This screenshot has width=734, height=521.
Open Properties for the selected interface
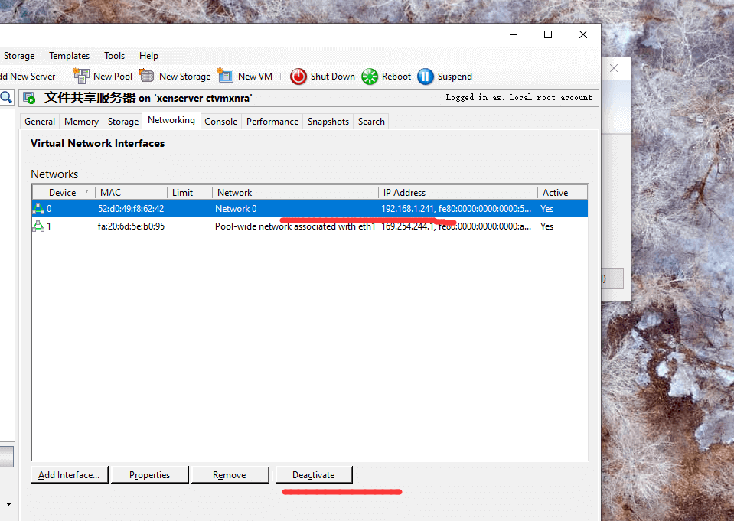pyautogui.click(x=149, y=475)
